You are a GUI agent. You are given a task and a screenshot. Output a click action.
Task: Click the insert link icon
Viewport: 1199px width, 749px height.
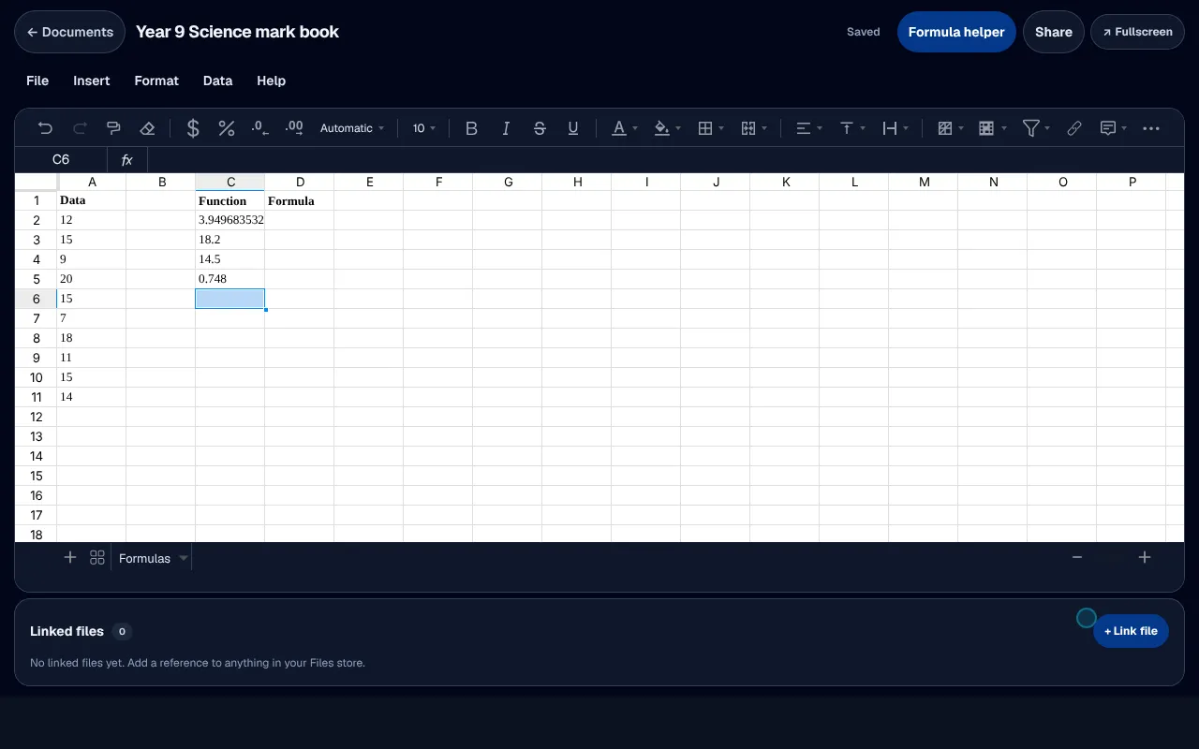pos(1074,128)
